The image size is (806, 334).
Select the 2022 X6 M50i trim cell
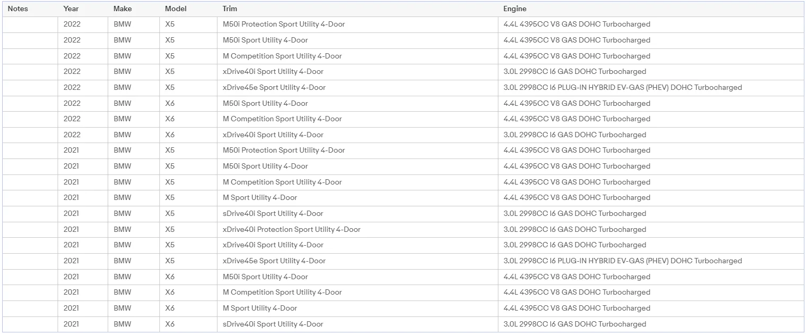(358, 103)
